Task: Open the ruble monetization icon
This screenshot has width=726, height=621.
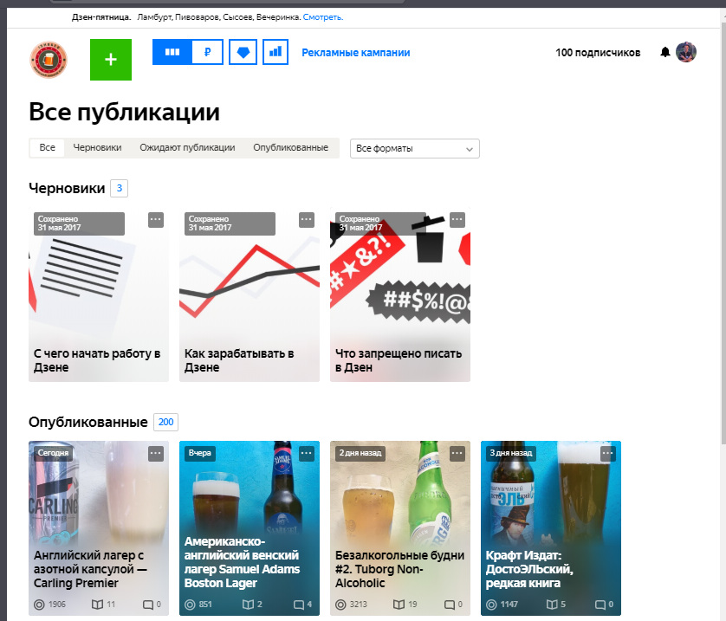Action: [x=207, y=52]
